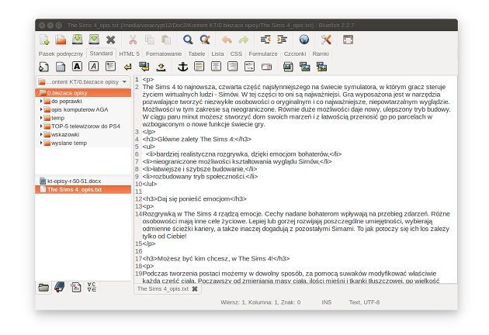The width and height of the screenshot is (489, 335).
Task: Toggle fullscreen mode icon
Action: point(348,40)
